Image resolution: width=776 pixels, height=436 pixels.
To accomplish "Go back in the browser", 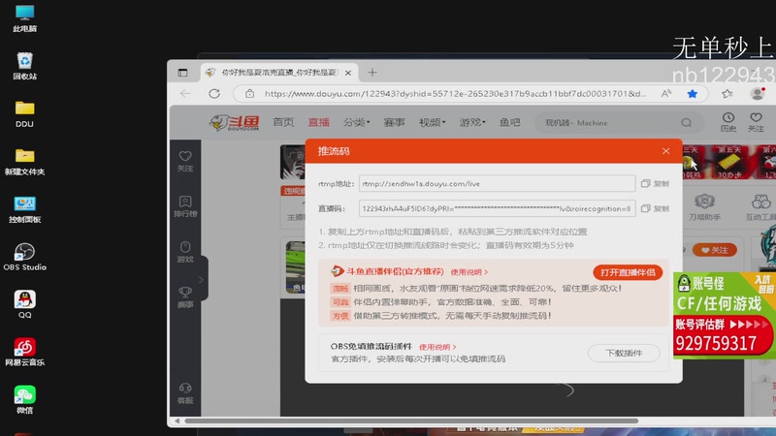I will click(185, 93).
